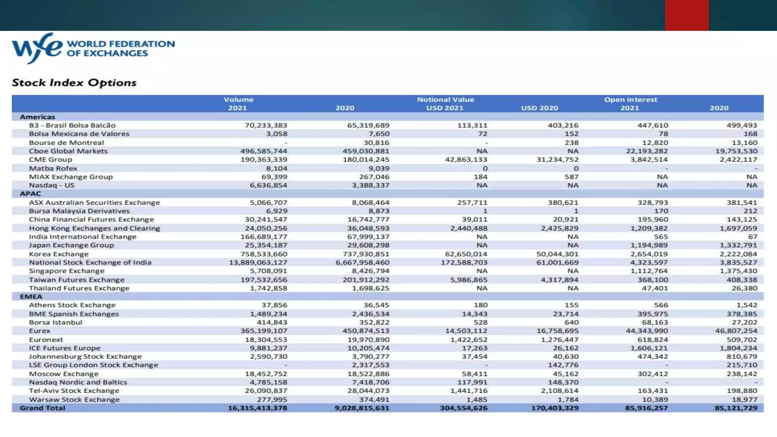Click Eurex row label
The image size is (777, 437).
39,331
